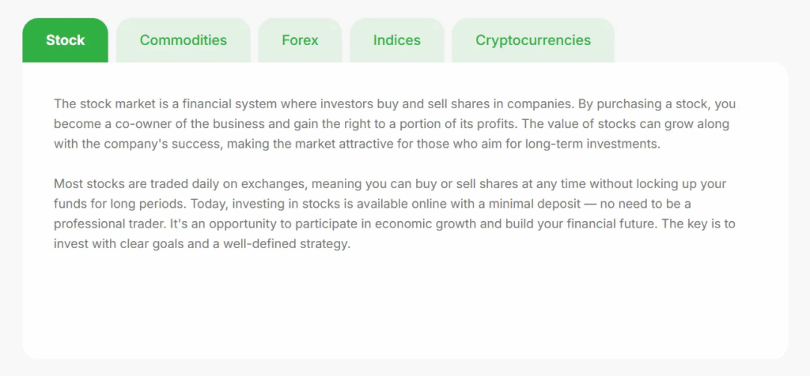810x376 pixels.
Task: Switch to the Indices tab
Action: click(x=396, y=40)
